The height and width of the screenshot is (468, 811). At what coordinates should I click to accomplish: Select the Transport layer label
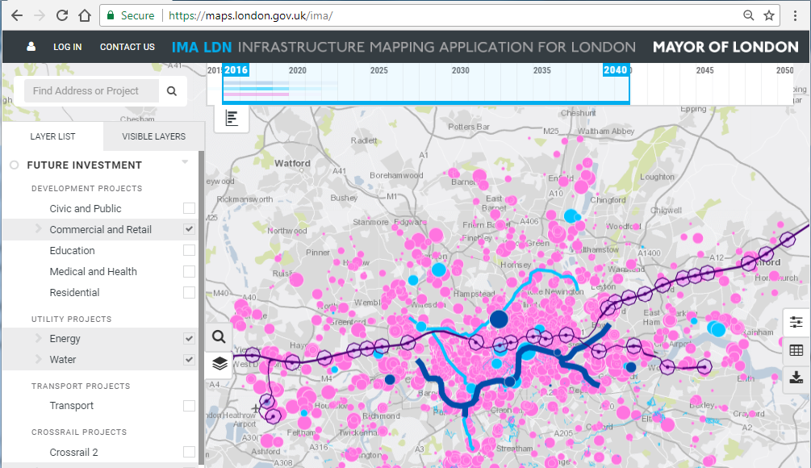pyautogui.click(x=71, y=406)
